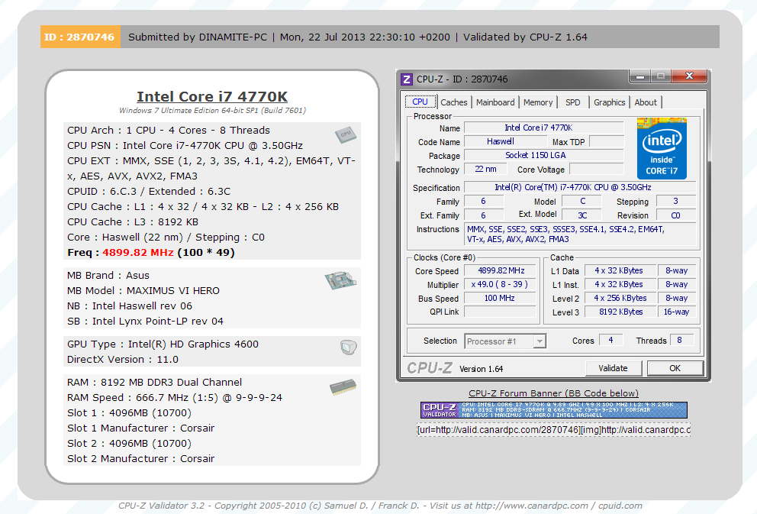Click the Package field Socket 1150 LGA
Viewport: 757px width, 514px height.
click(x=543, y=155)
